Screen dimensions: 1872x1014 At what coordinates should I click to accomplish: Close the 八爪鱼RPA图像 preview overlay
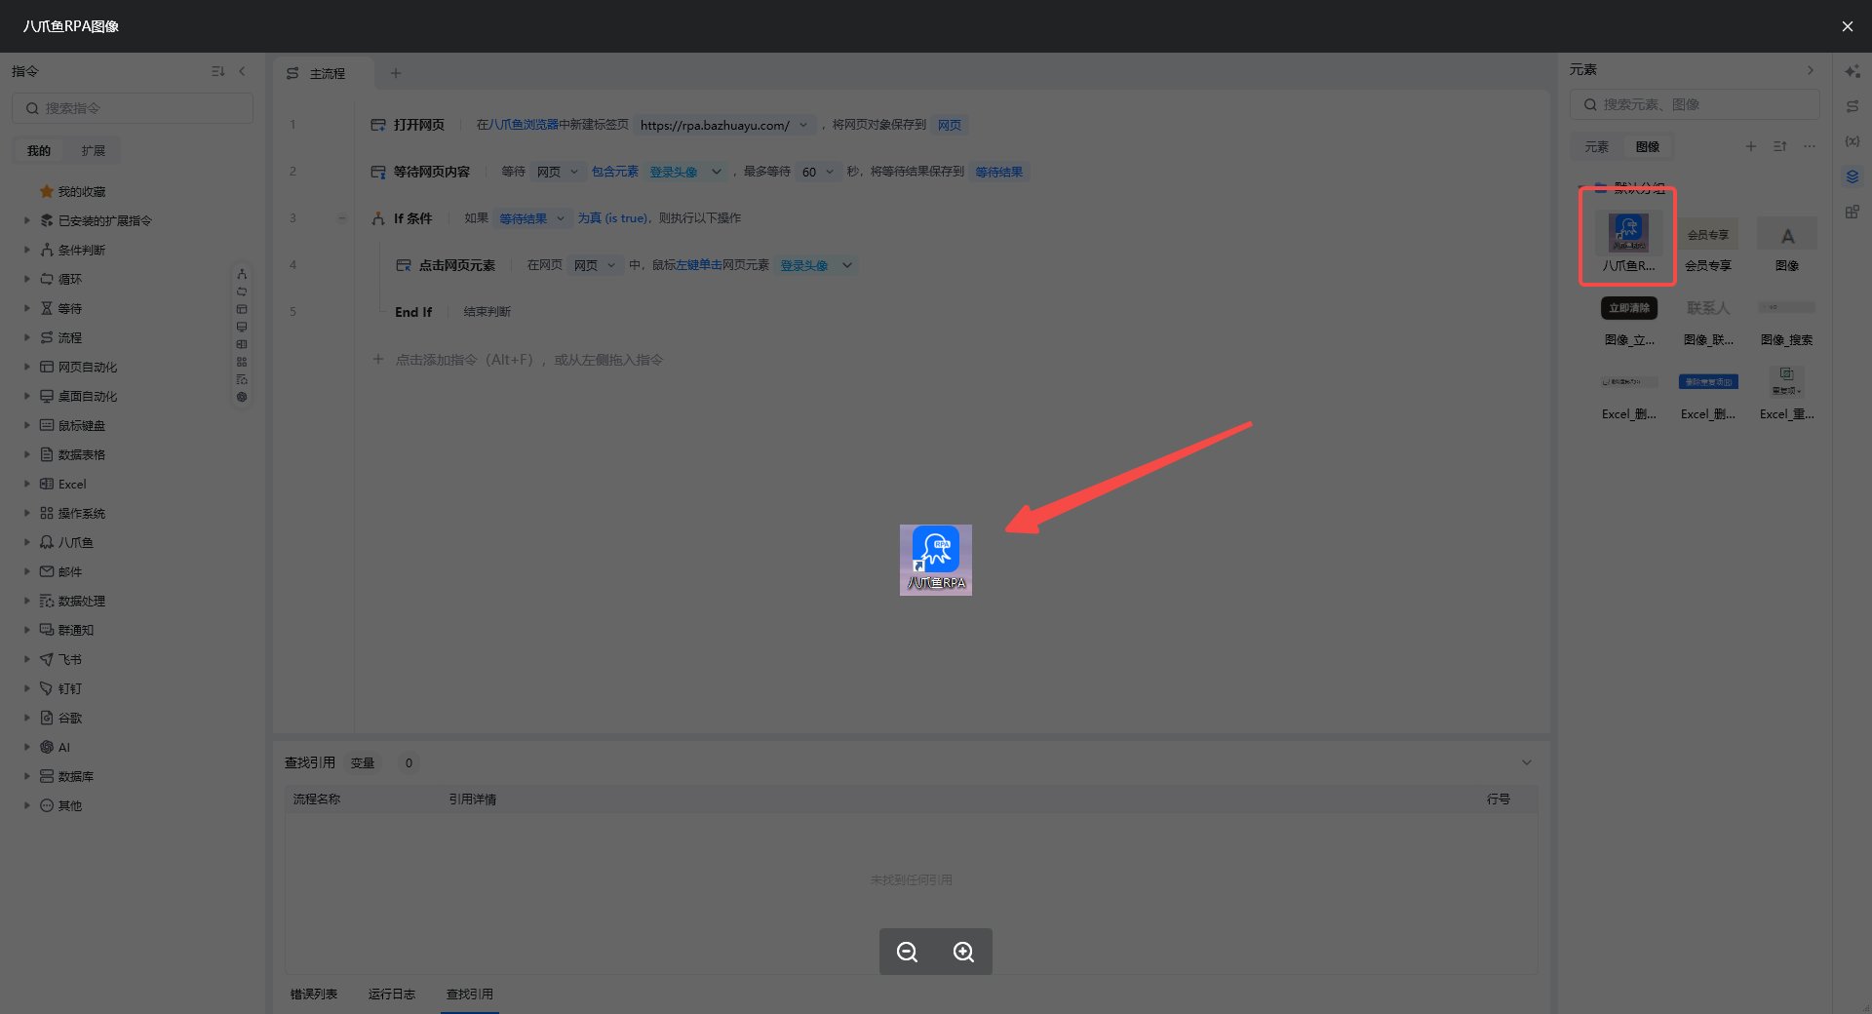[1847, 26]
